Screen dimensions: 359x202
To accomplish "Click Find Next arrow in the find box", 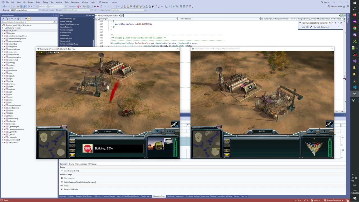I will (335, 23).
